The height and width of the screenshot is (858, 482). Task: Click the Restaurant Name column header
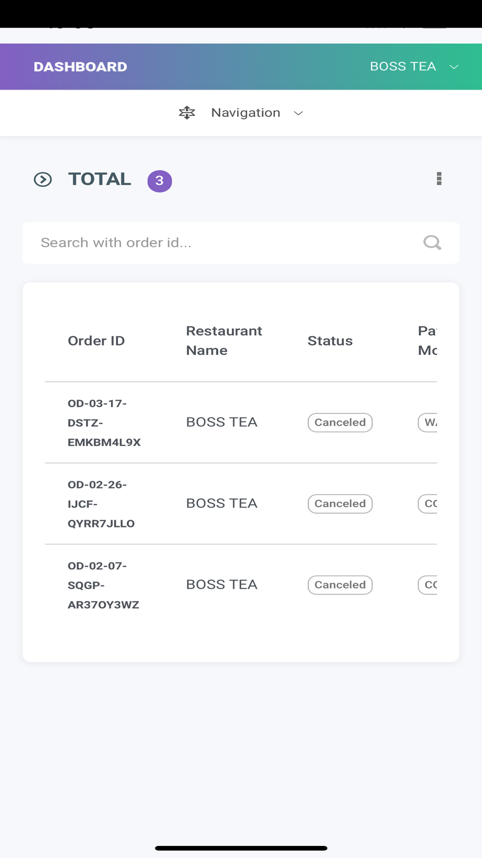224,341
